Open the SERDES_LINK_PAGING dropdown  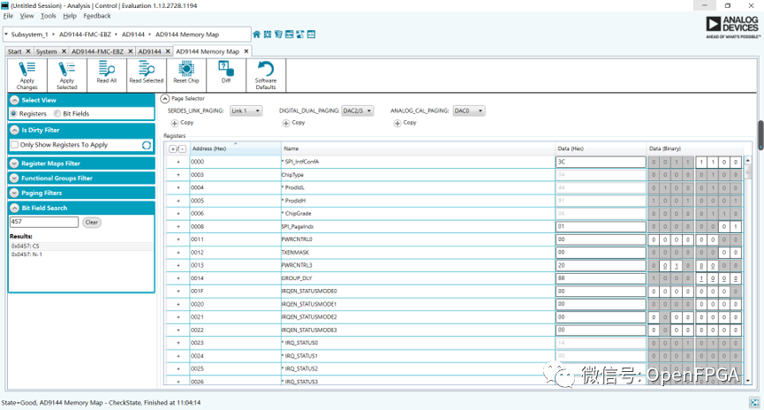246,111
